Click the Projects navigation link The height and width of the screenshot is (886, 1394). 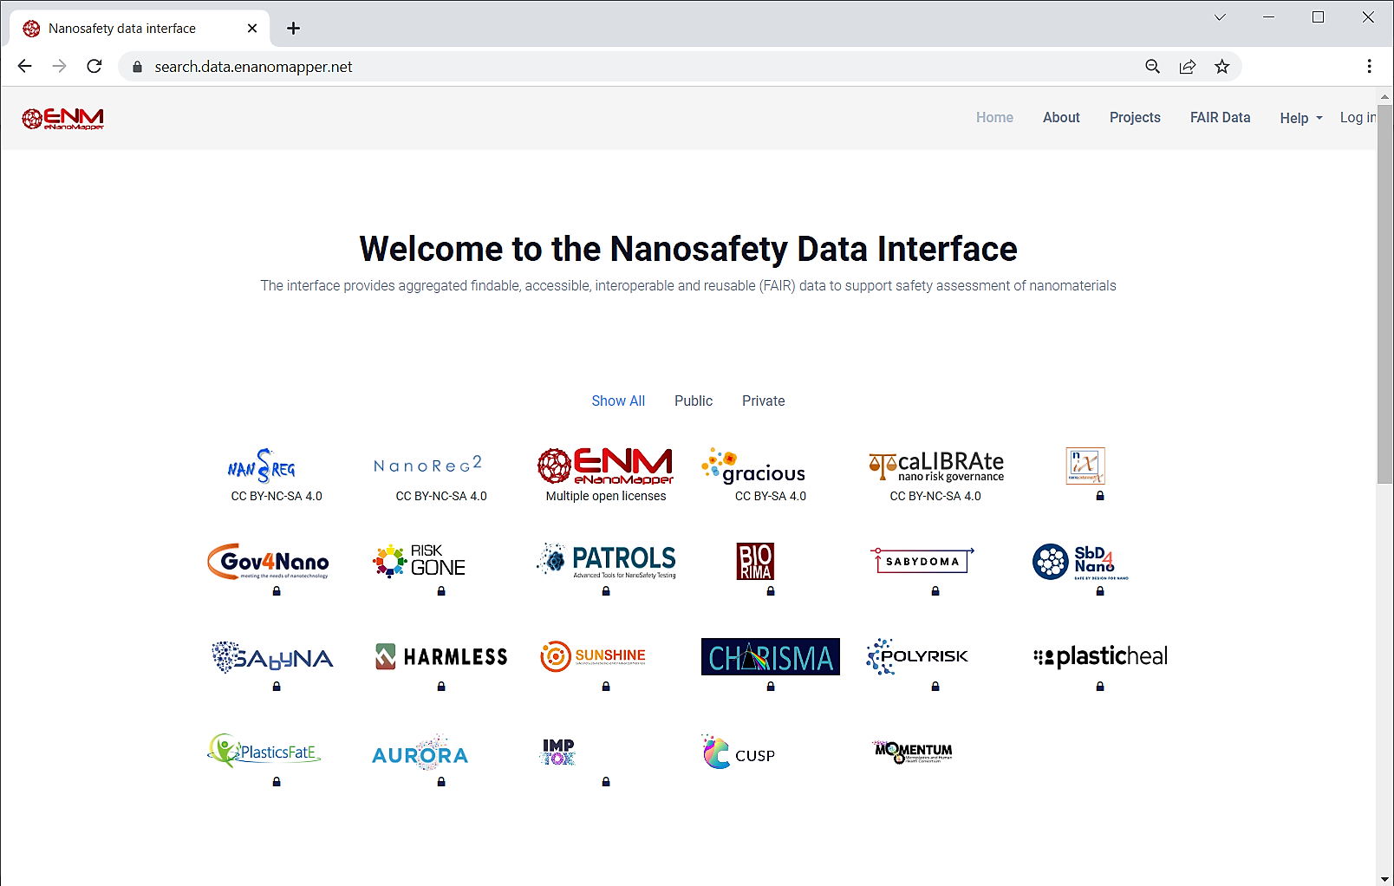(1135, 117)
